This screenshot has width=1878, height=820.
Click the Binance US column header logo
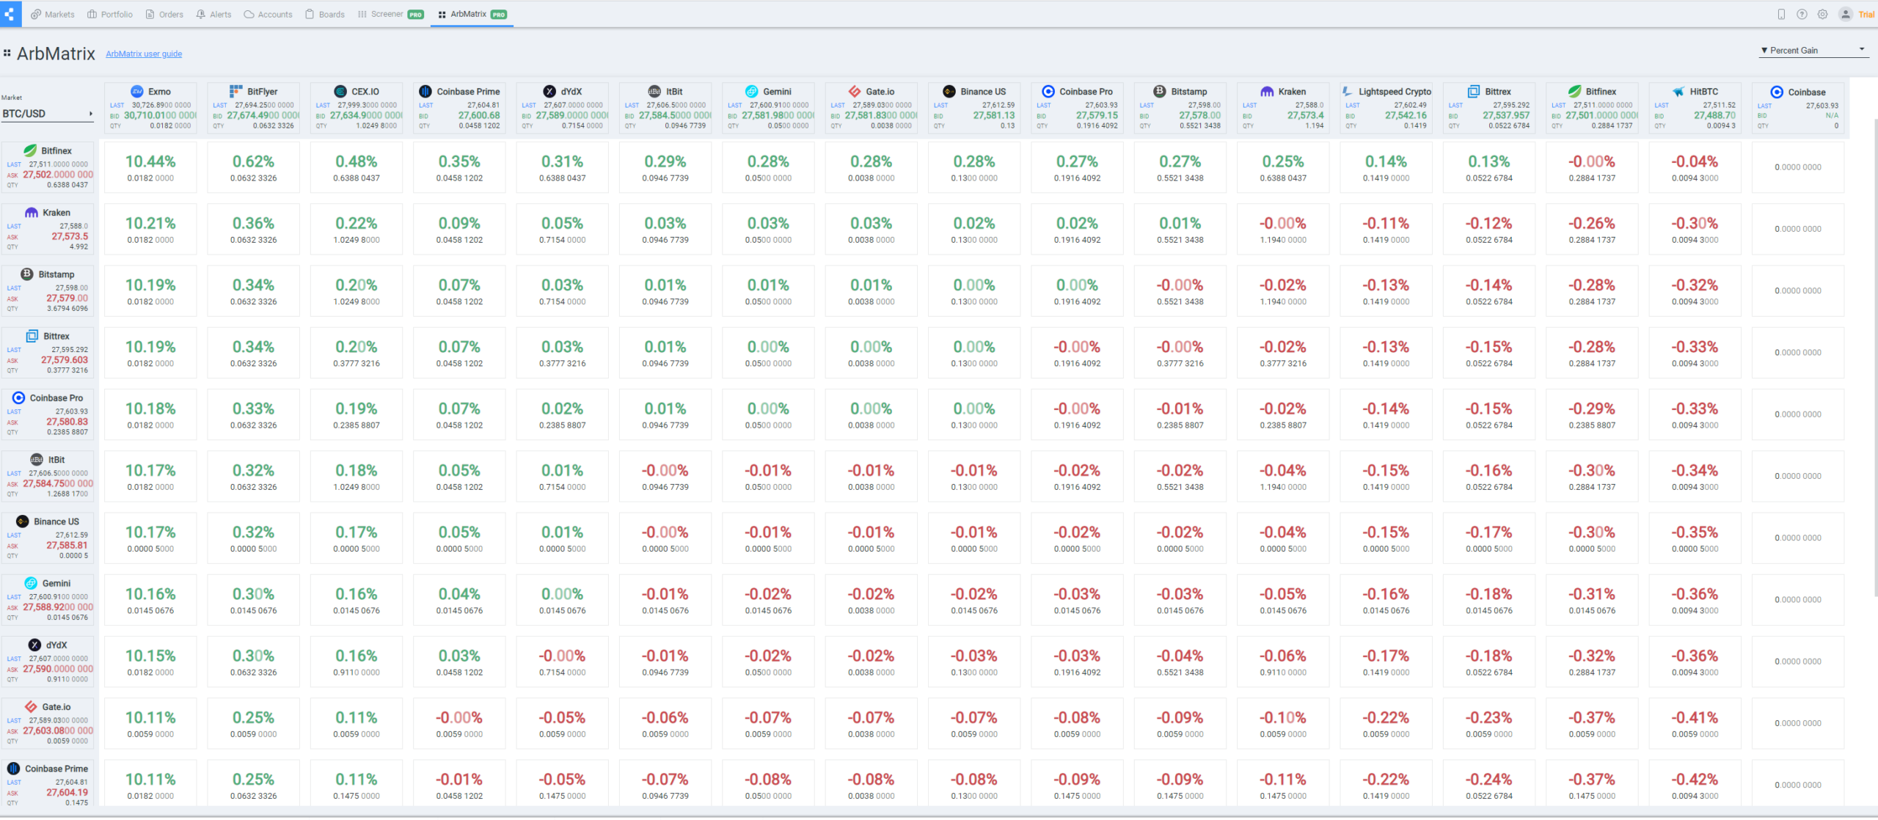[x=949, y=92]
